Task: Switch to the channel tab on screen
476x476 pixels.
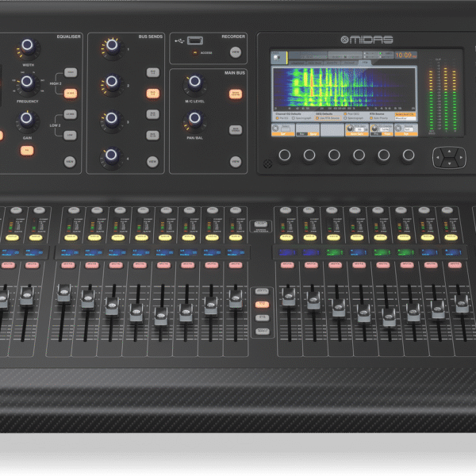Action: click(x=297, y=63)
